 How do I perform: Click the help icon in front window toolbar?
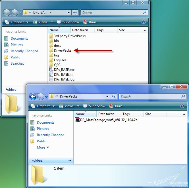(x=182, y=106)
